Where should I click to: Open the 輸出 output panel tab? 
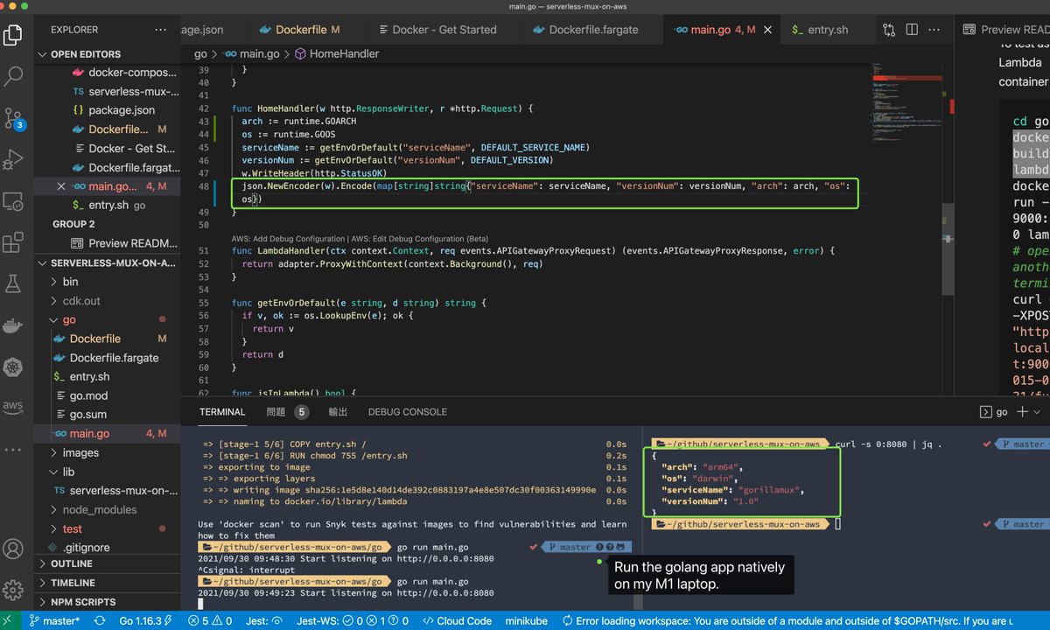point(338,411)
